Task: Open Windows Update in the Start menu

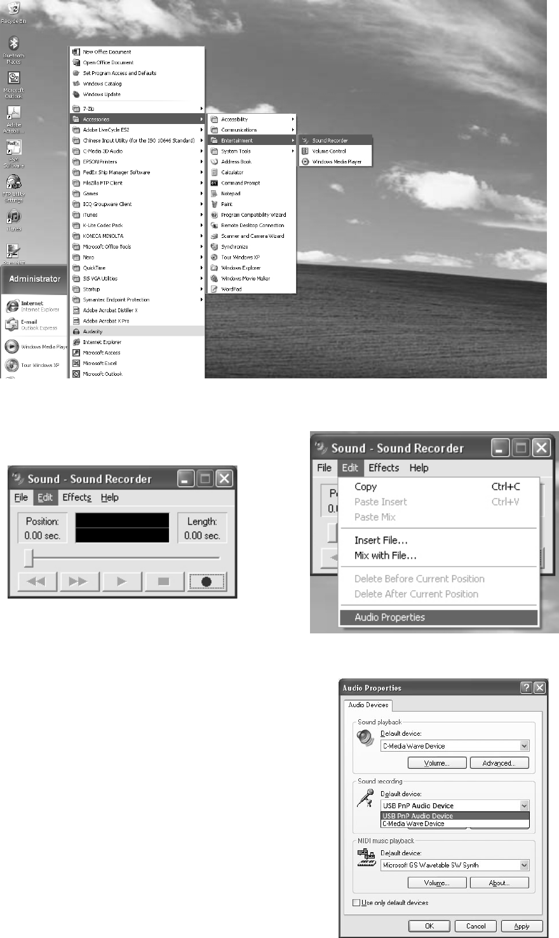Action: coord(137,94)
